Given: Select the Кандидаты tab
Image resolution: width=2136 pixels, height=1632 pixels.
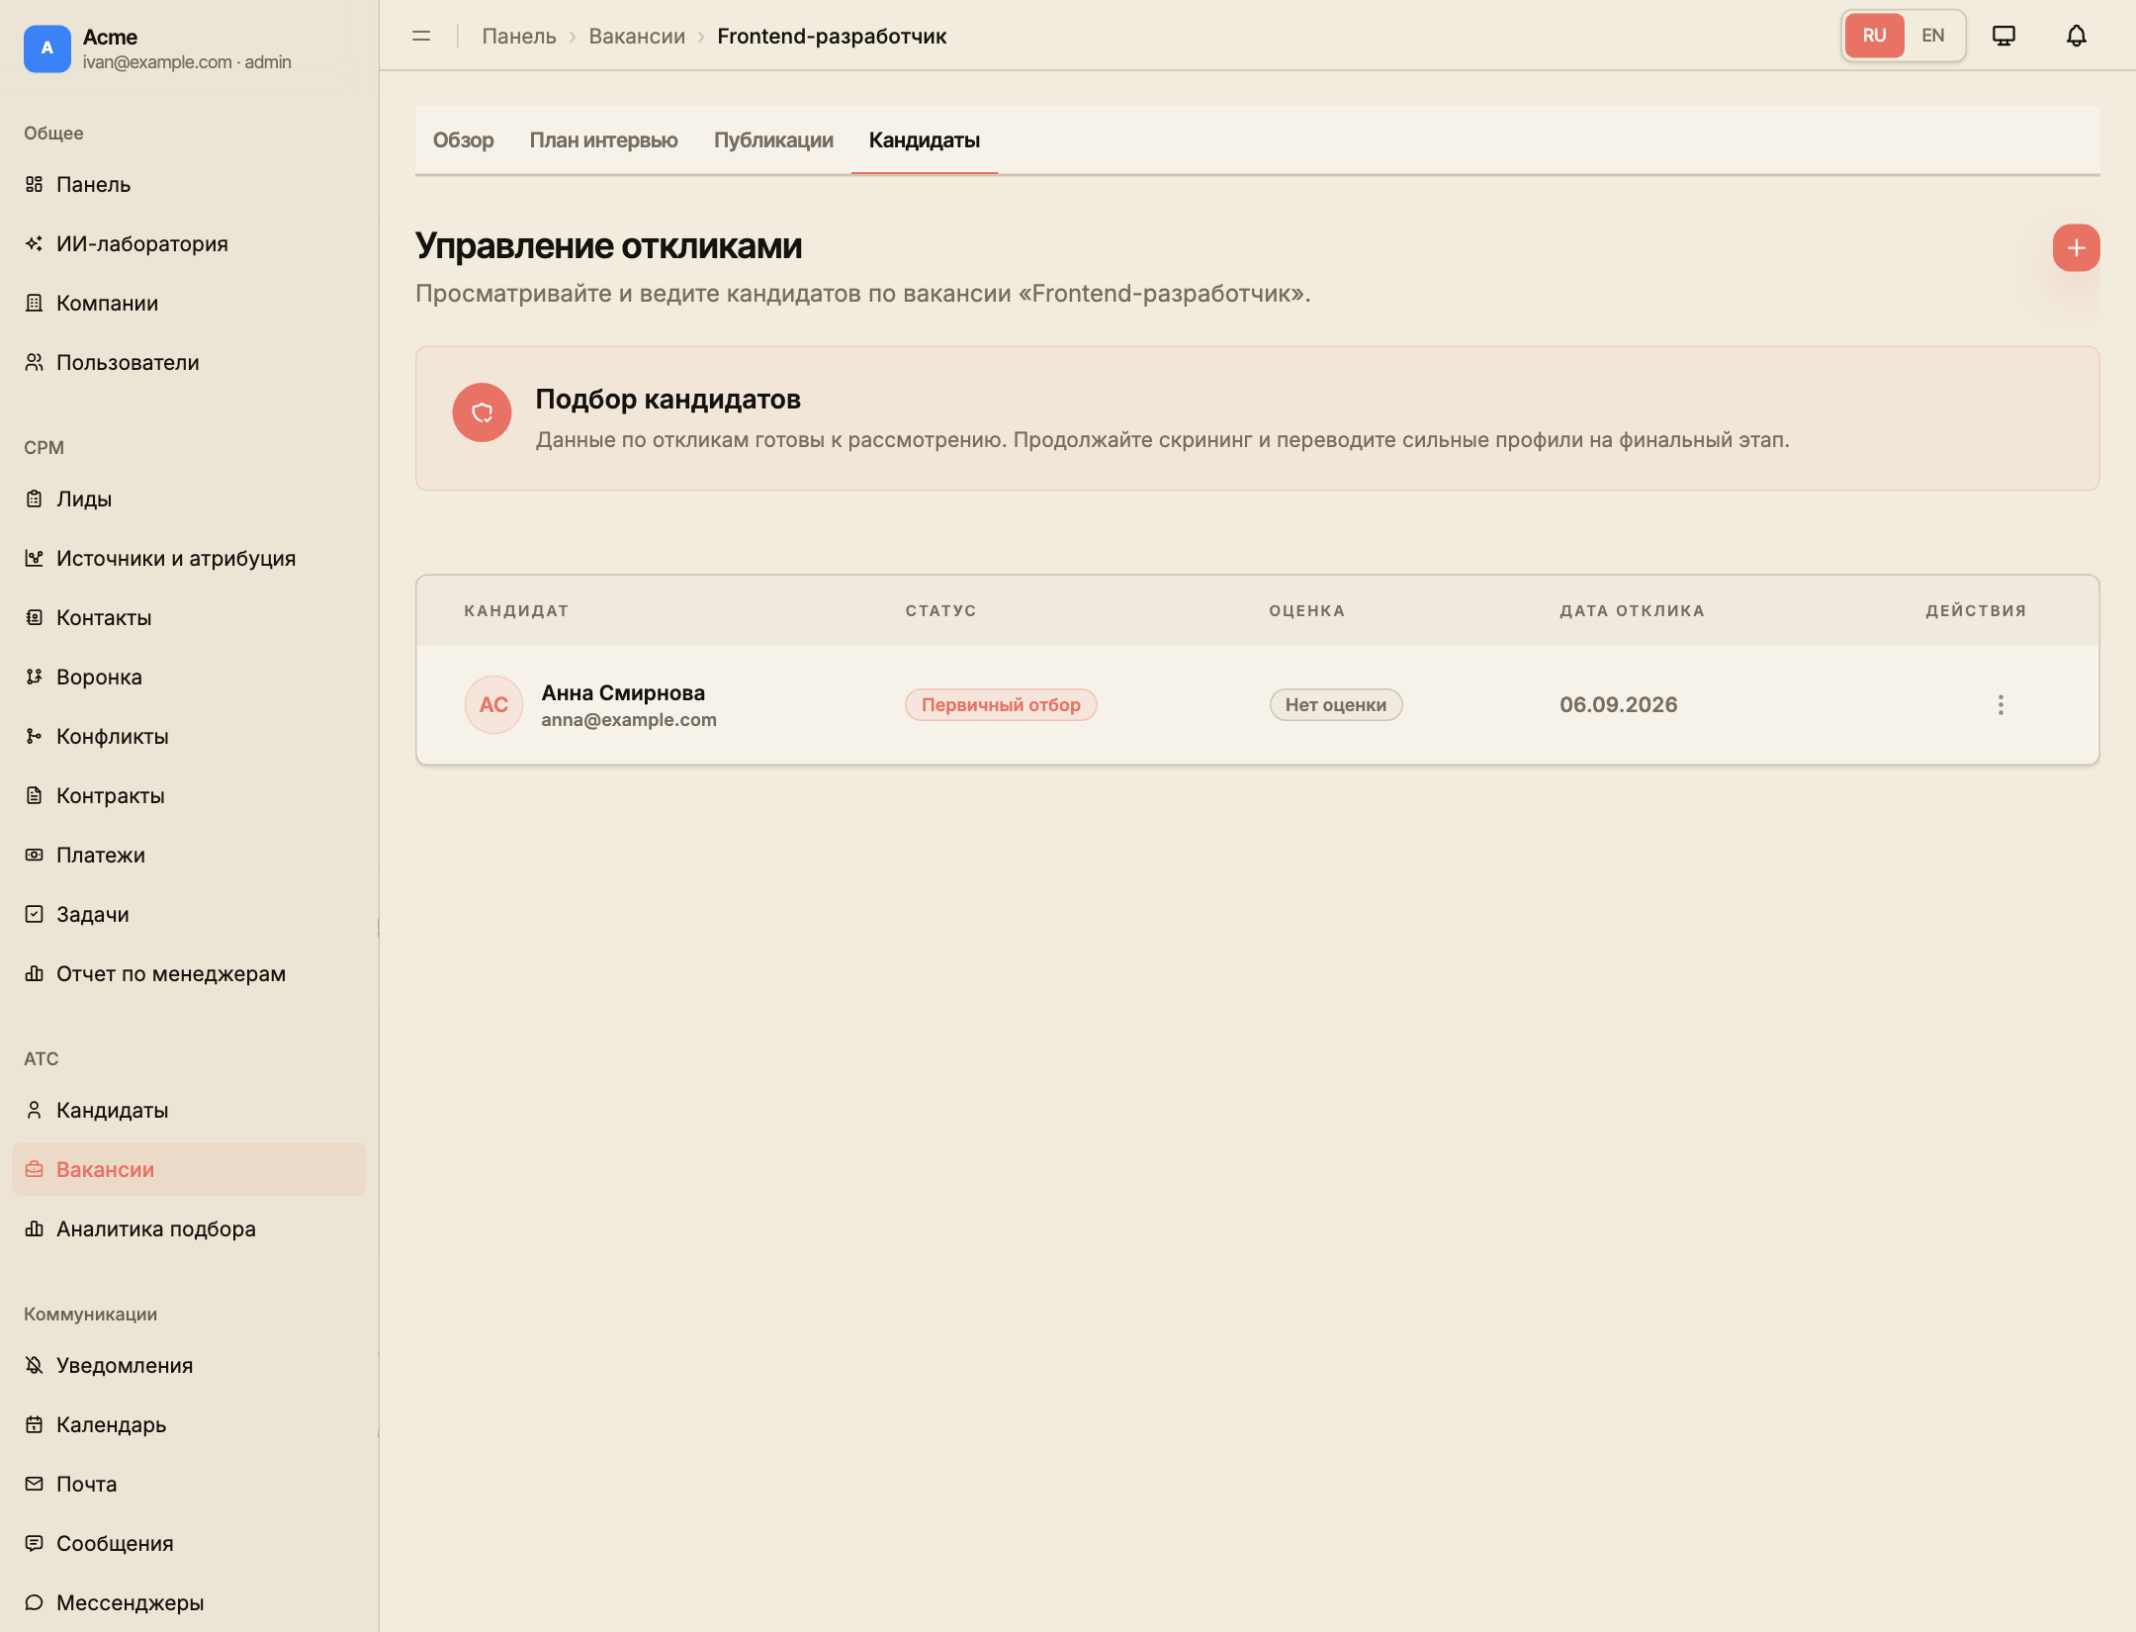Looking at the screenshot, I should pyautogui.click(x=924, y=139).
